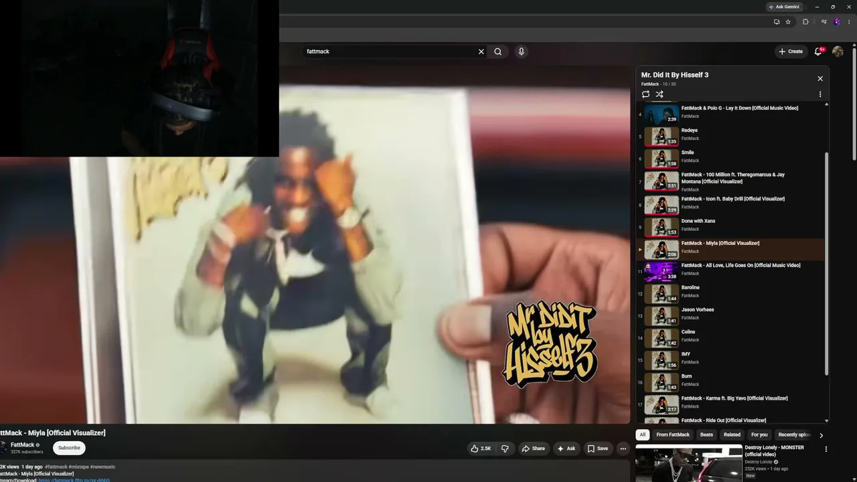Open the browser media controls icon
Image resolution: width=857 pixels, height=482 pixels.
point(823,22)
